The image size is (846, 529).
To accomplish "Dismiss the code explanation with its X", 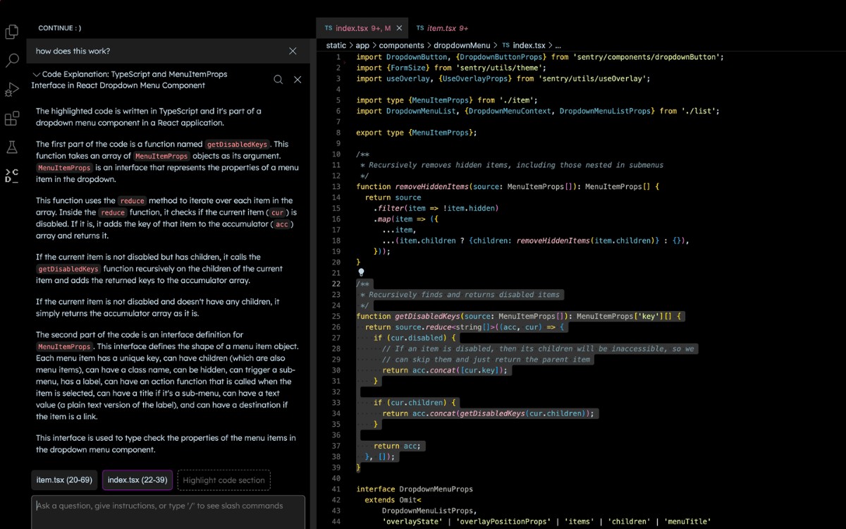I will point(298,80).
